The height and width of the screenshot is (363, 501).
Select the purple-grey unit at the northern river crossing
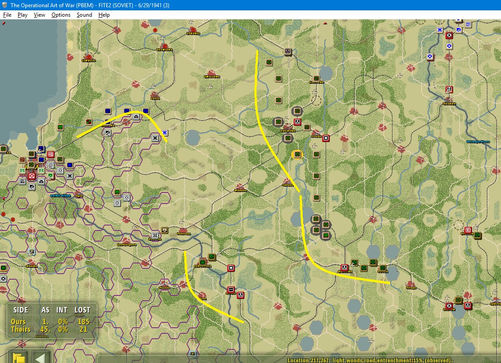pos(288,51)
